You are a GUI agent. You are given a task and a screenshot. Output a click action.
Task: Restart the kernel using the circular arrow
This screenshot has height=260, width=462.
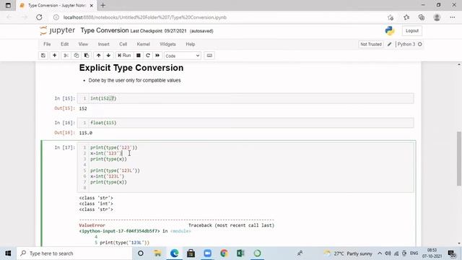tap(148, 56)
